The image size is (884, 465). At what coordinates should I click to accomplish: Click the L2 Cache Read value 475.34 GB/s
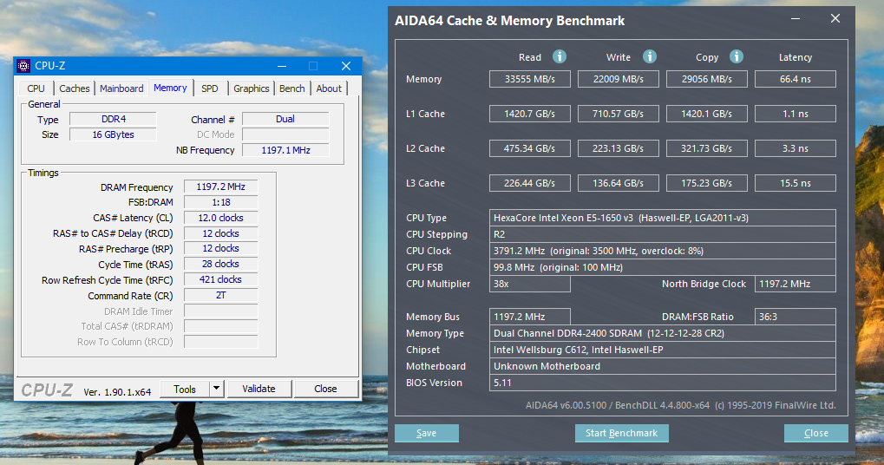tap(530, 148)
